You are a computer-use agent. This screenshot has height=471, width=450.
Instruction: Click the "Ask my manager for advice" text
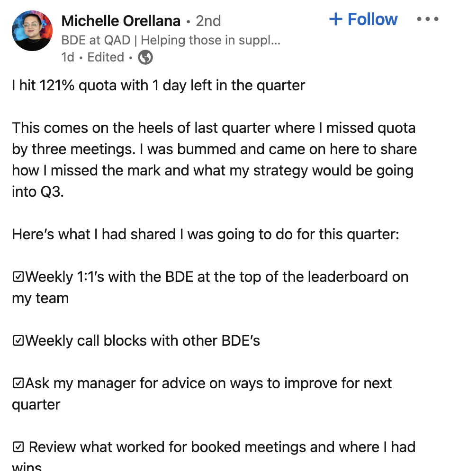pyautogui.click(x=208, y=384)
